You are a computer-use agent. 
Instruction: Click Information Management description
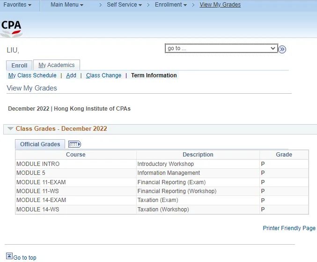[169, 173]
